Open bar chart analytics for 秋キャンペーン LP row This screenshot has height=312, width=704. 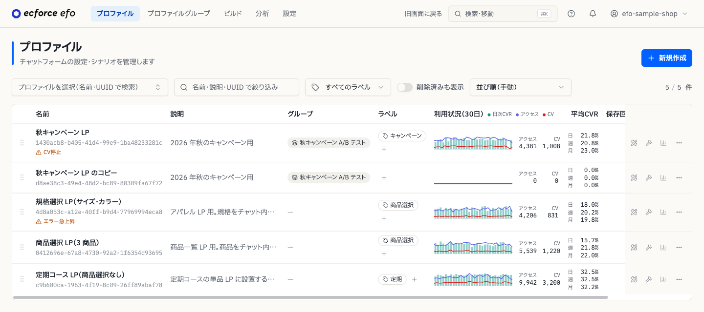(x=663, y=143)
